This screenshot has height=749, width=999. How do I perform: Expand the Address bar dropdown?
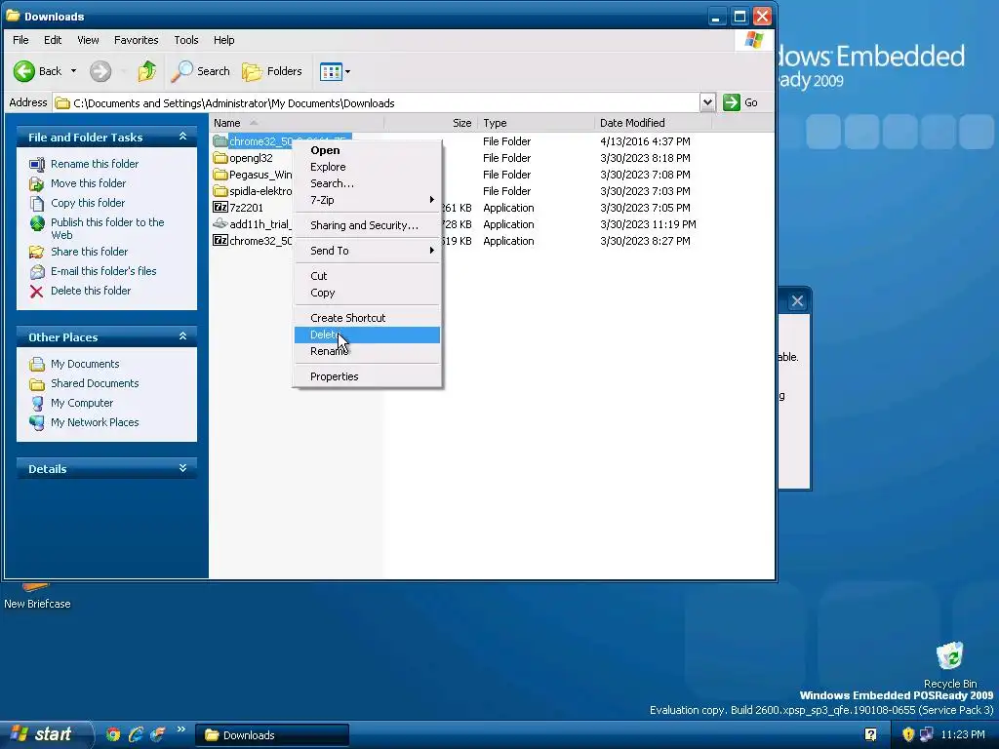coord(707,102)
